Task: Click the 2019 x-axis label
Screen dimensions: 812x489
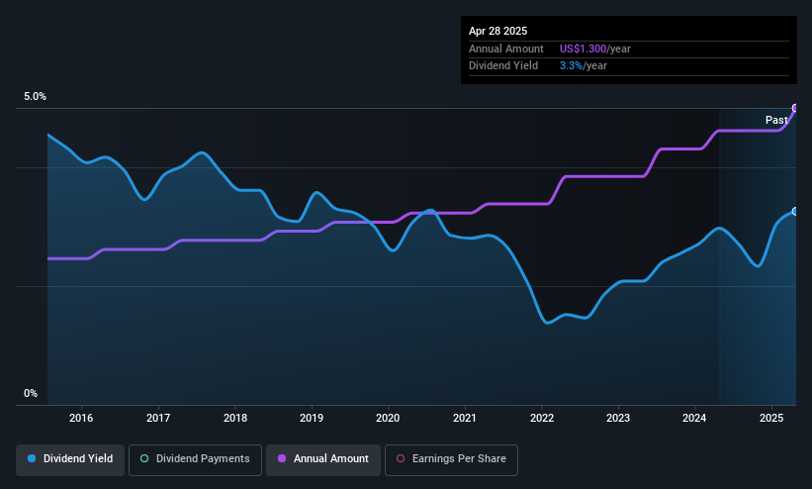Action: click(x=312, y=418)
